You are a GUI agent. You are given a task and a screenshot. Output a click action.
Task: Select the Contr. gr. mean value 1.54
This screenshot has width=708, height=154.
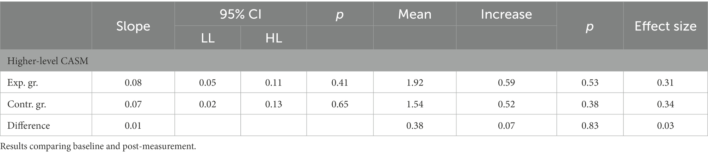[415, 104]
